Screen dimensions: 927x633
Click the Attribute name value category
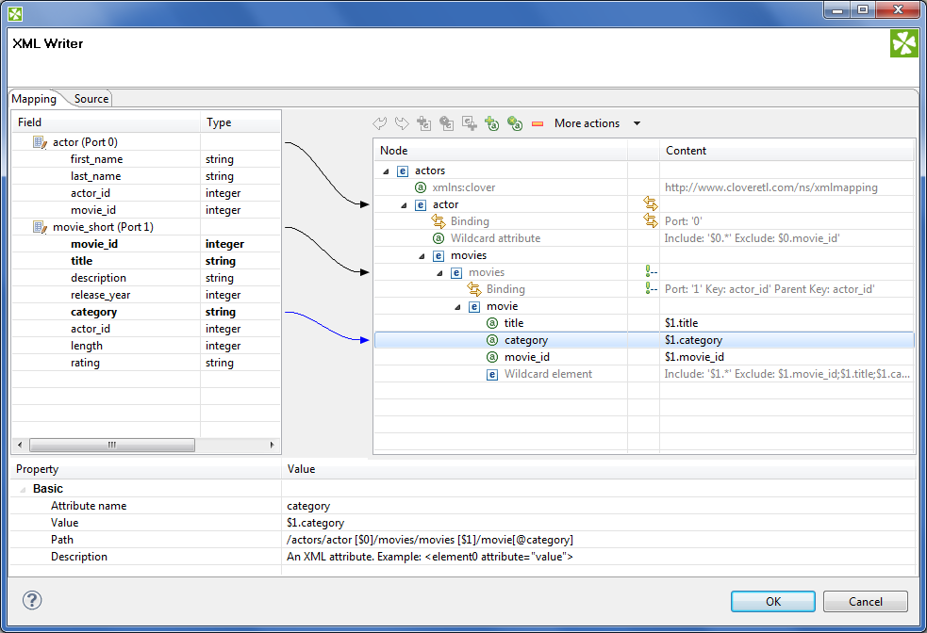308,506
